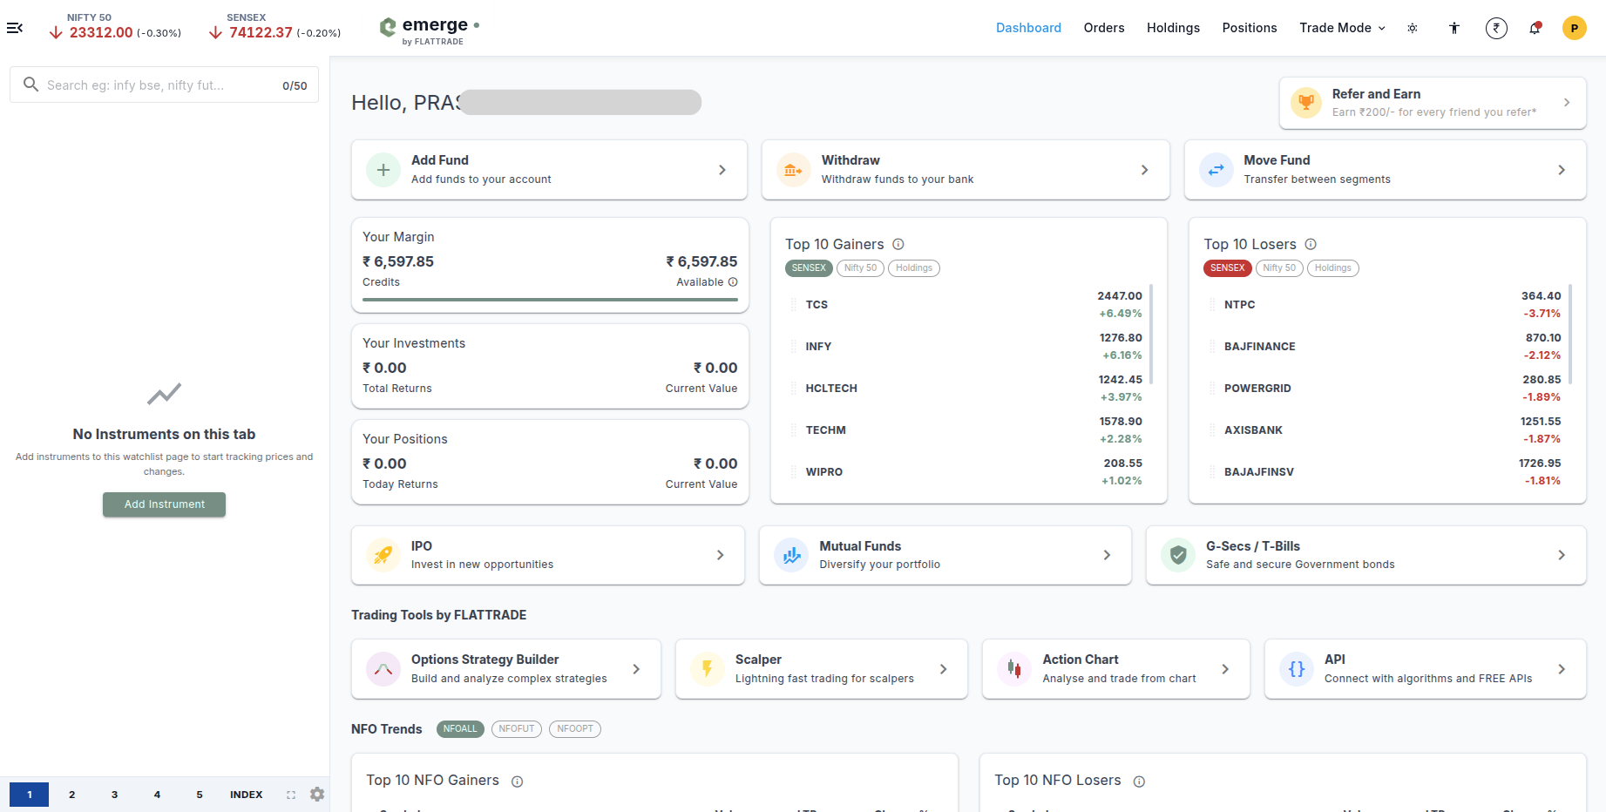Image resolution: width=1606 pixels, height=812 pixels.
Task: Select NFOOPT trend filter
Action: (x=575, y=729)
